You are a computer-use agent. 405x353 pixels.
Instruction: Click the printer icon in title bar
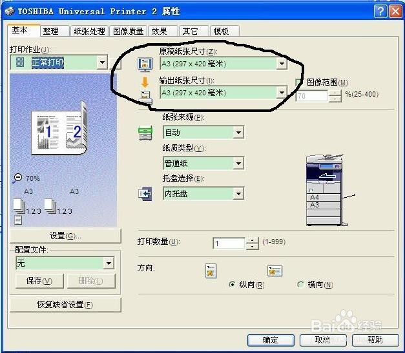[x=10, y=12]
